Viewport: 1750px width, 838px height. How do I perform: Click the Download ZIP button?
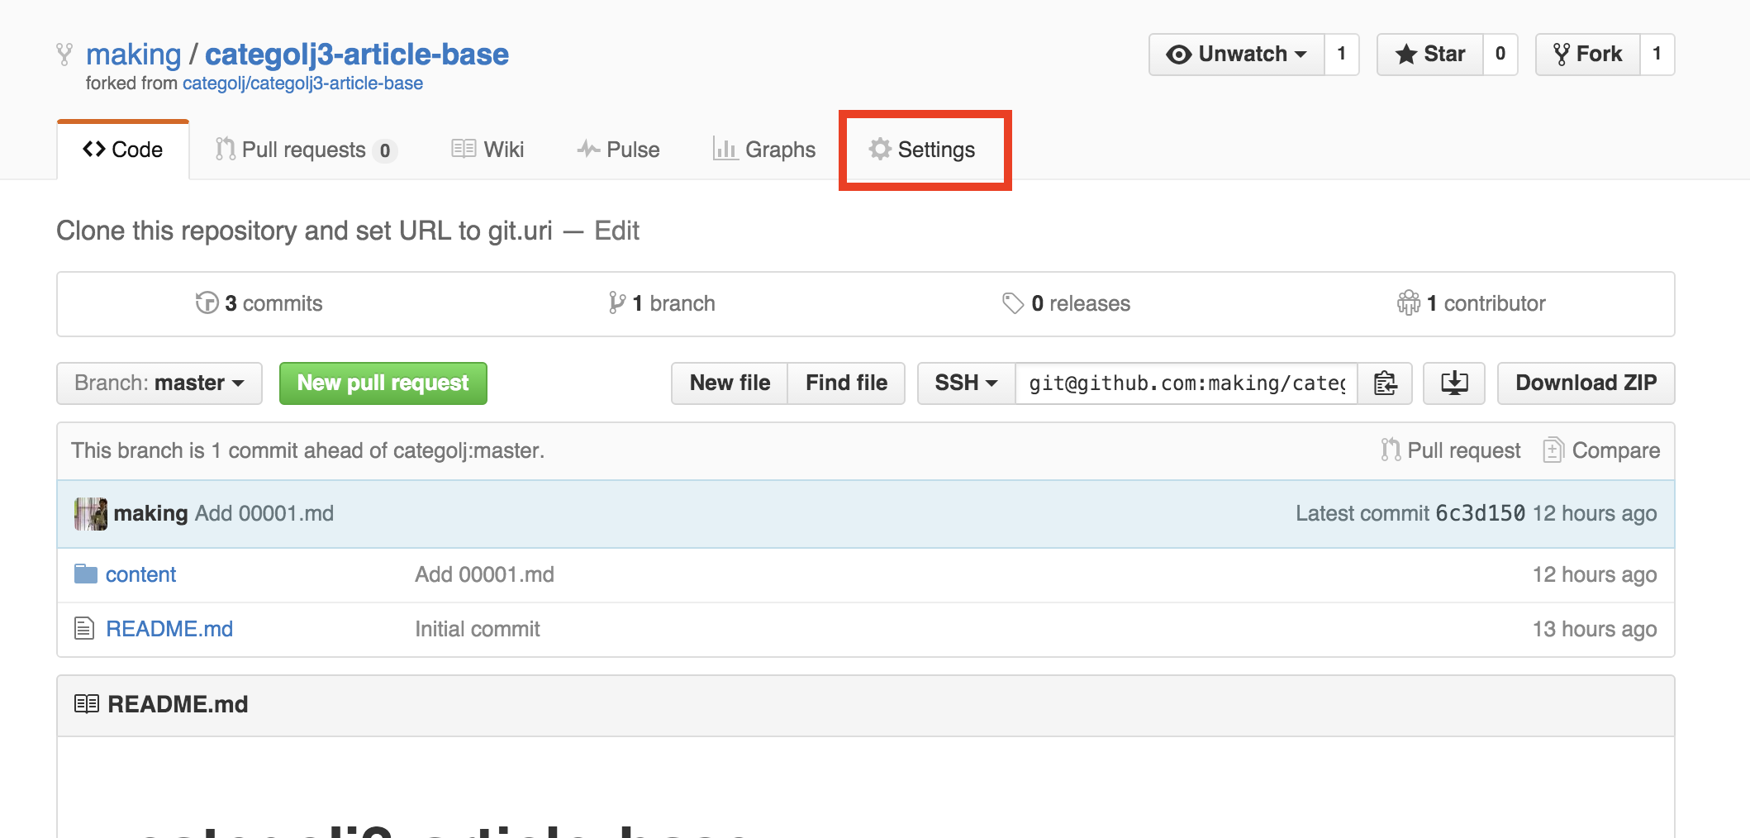1586,383
